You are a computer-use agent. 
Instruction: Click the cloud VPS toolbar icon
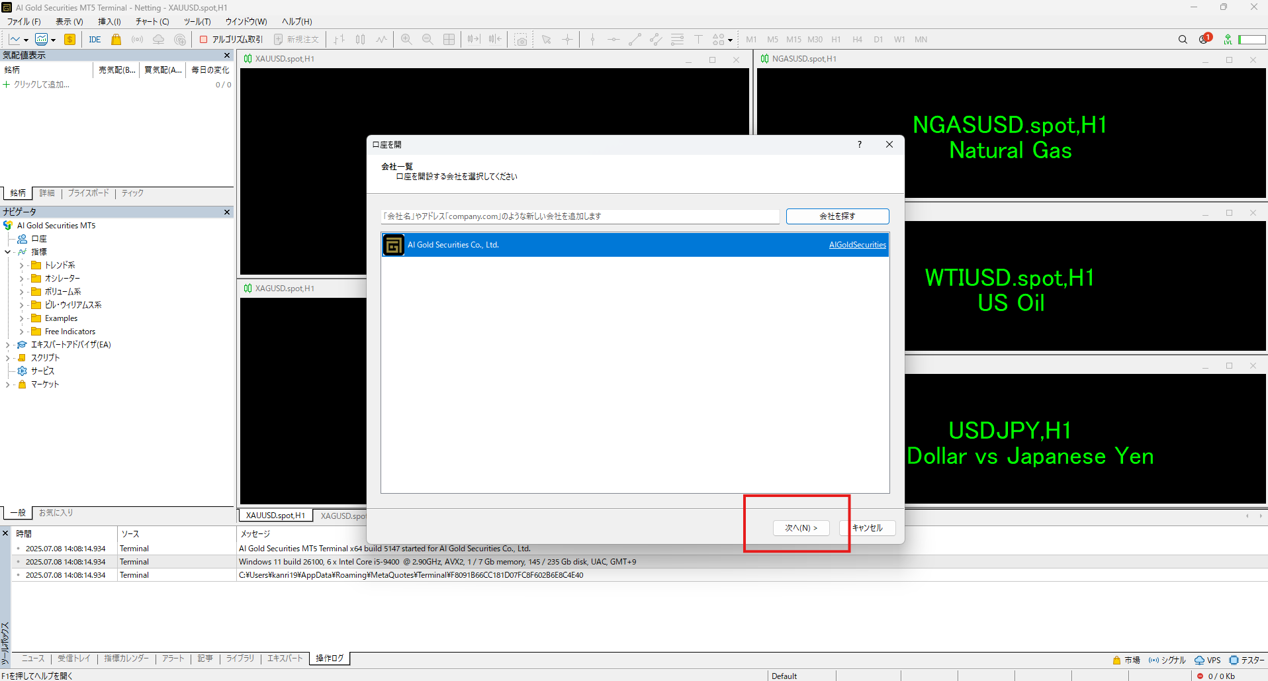point(158,40)
